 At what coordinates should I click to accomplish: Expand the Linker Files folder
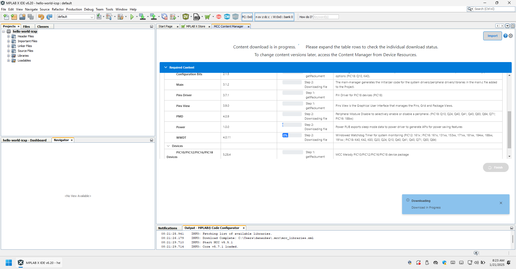tap(9, 46)
